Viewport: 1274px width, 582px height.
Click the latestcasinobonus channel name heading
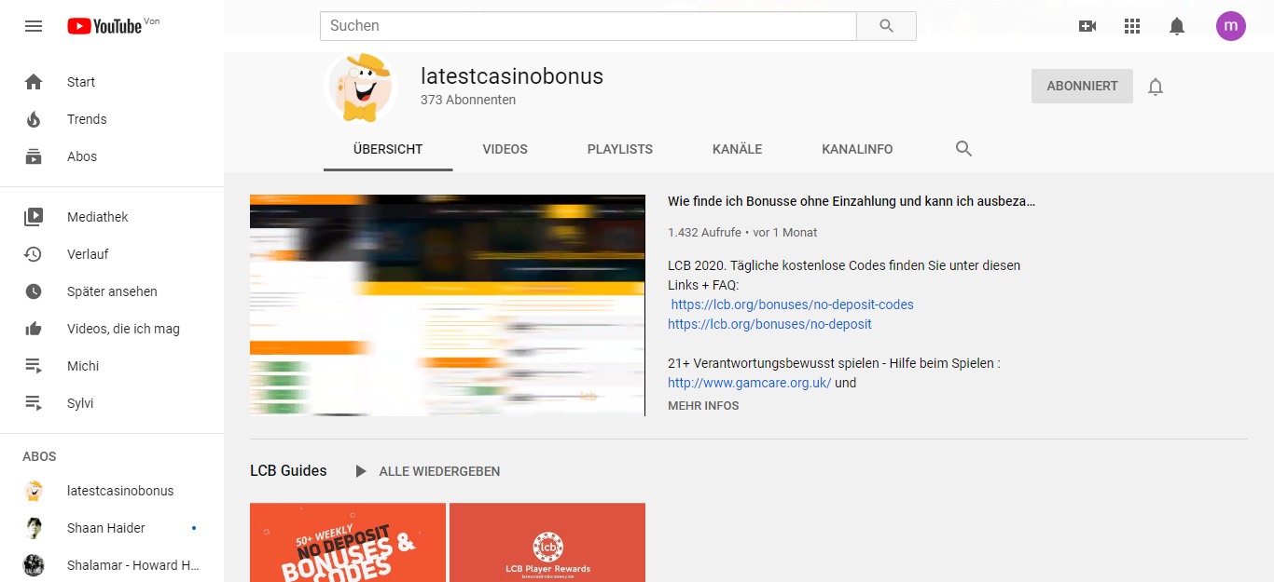click(x=512, y=76)
